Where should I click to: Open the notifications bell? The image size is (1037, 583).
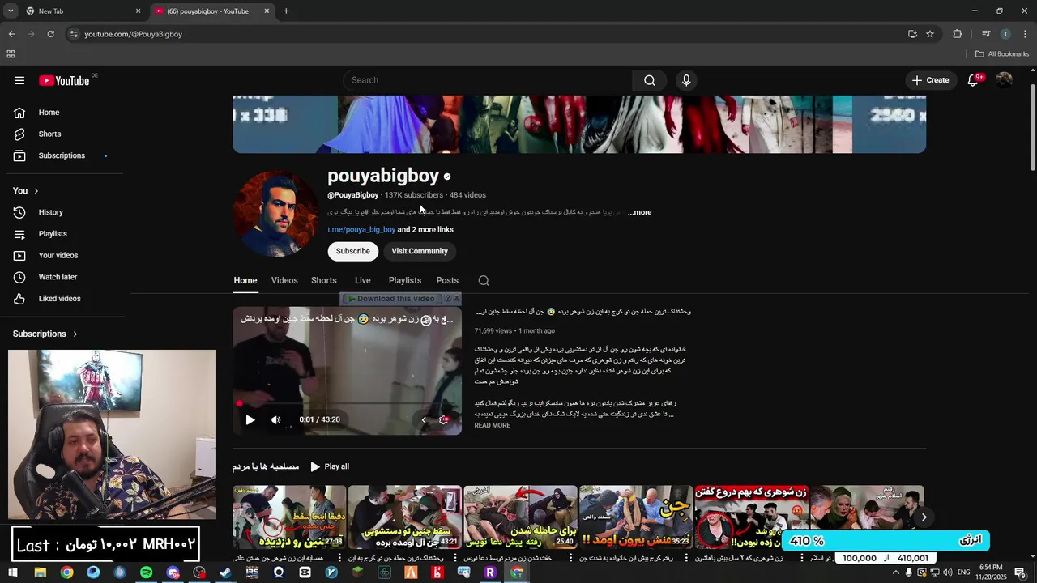point(973,80)
